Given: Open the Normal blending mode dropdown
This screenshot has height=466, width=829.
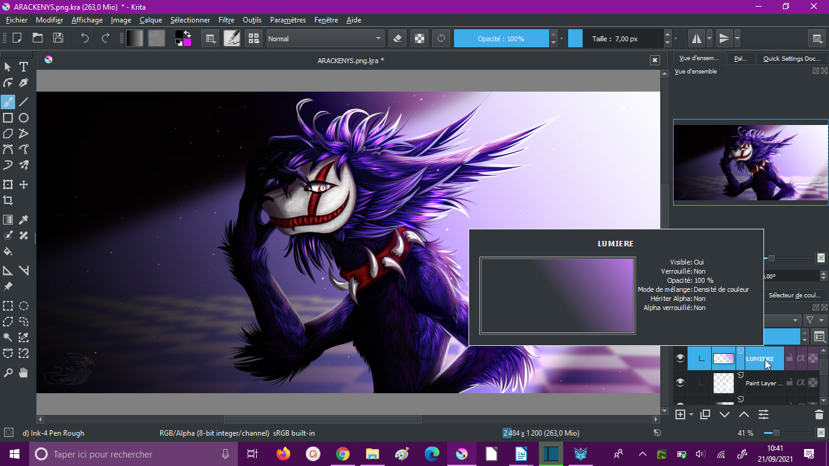Looking at the screenshot, I should 325,38.
